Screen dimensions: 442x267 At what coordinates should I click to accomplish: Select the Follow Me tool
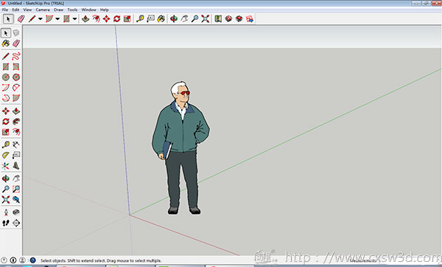(16, 122)
